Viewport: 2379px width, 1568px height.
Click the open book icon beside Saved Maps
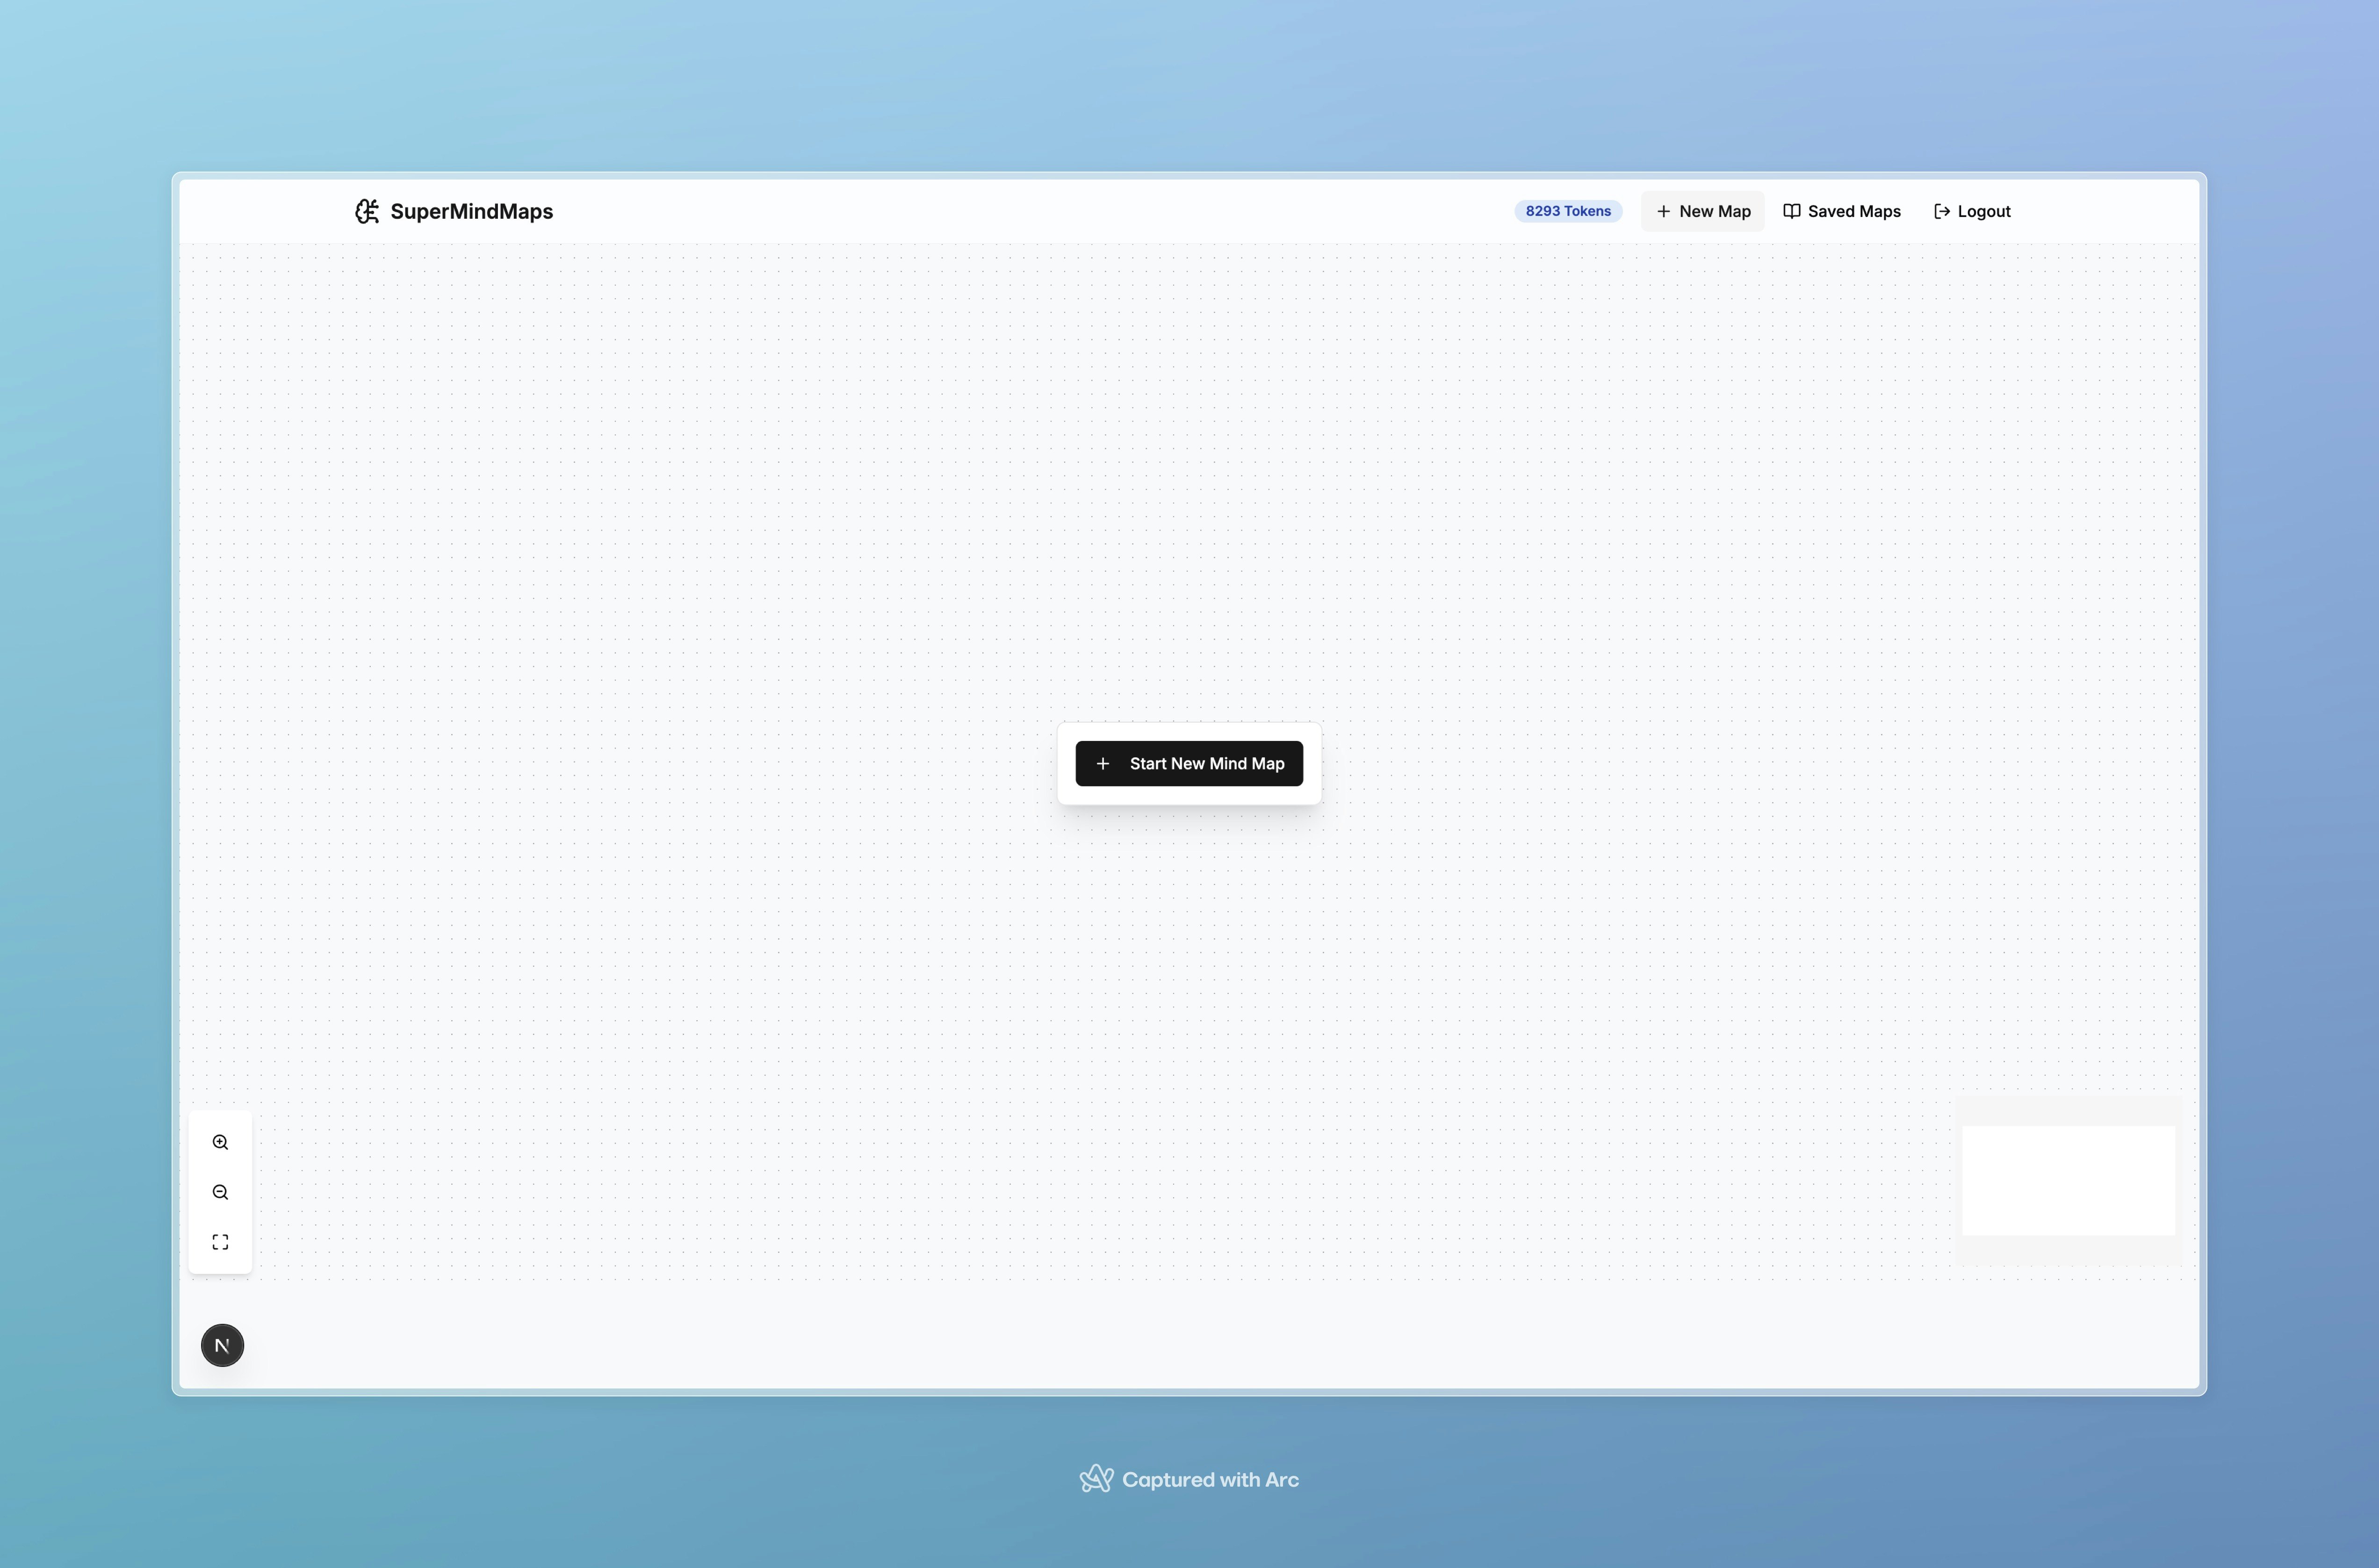pos(1792,211)
